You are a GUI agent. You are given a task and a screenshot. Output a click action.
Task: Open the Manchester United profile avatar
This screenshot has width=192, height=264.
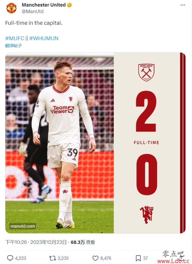11,8
